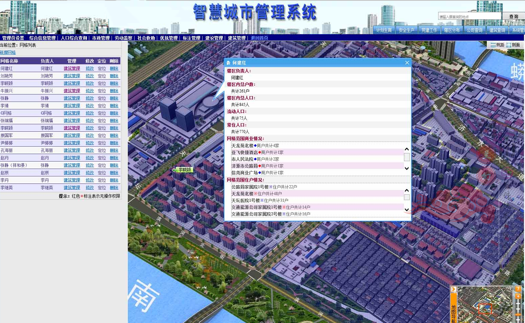Open the 人口综合查询 menu
Viewport: 525px width, 323px height.
[74, 38]
